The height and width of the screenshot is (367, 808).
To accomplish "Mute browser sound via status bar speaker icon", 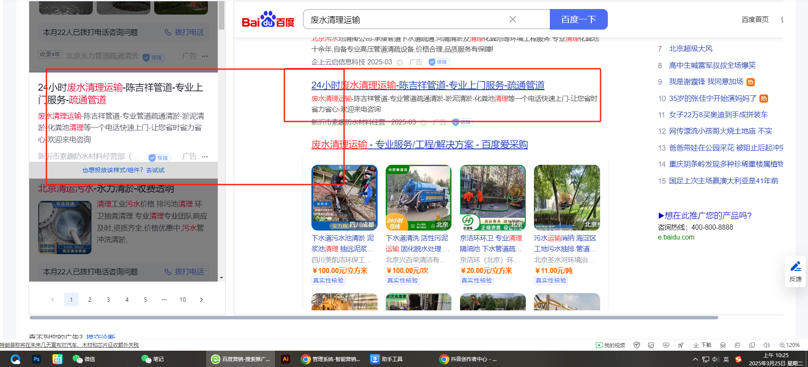I will point(766,345).
